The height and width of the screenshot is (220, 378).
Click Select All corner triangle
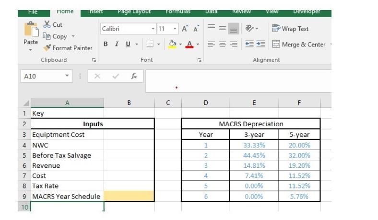26,103
